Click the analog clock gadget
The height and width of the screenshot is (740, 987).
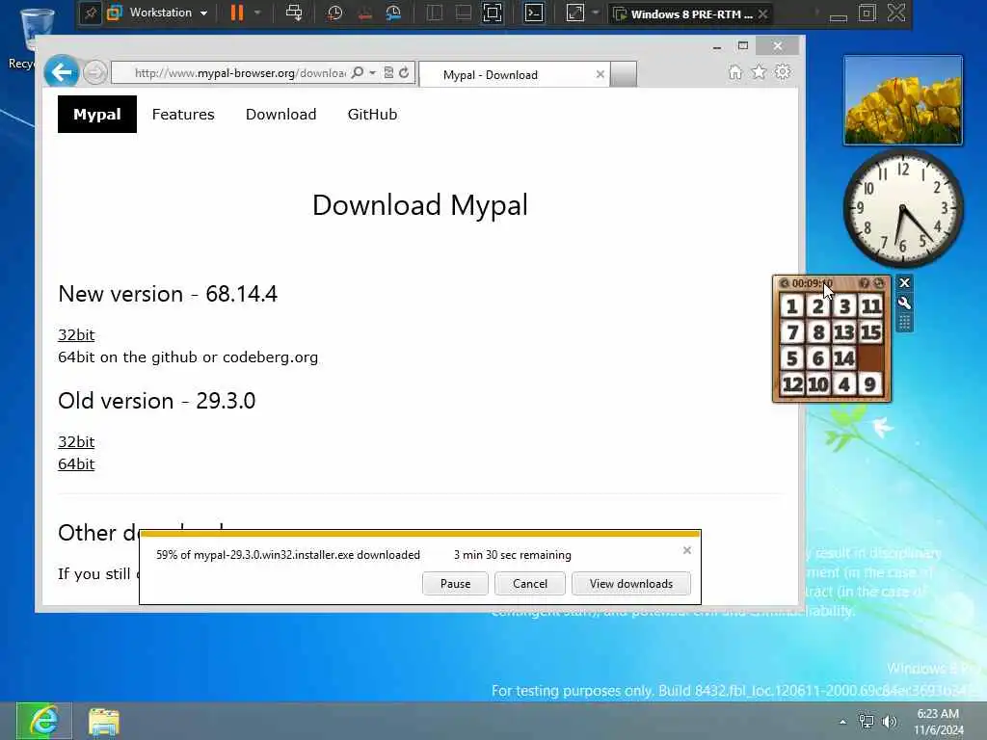(x=902, y=208)
